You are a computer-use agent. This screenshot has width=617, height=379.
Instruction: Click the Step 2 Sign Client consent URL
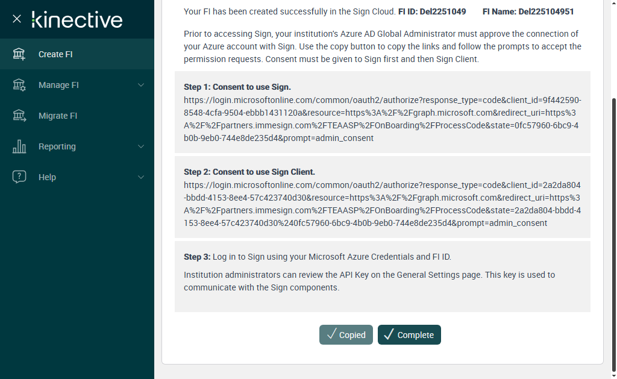[x=382, y=204]
